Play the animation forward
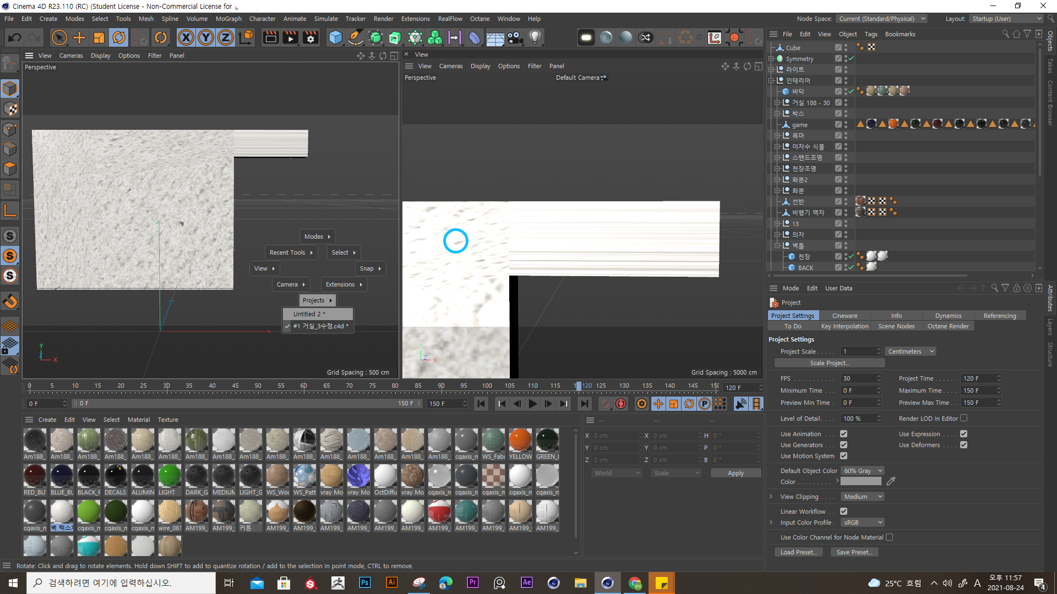 [x=532, y=404]
